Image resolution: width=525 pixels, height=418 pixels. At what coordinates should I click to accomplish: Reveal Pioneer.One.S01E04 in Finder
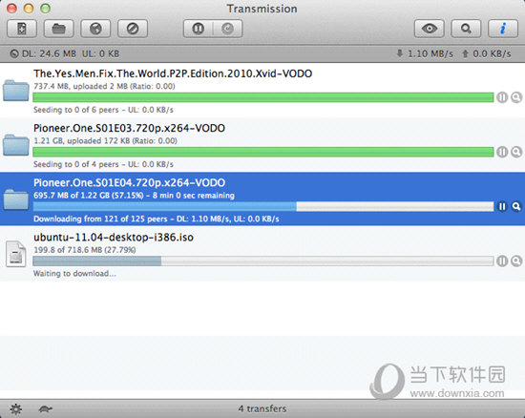pyautogui.click(x=516, y=206)
